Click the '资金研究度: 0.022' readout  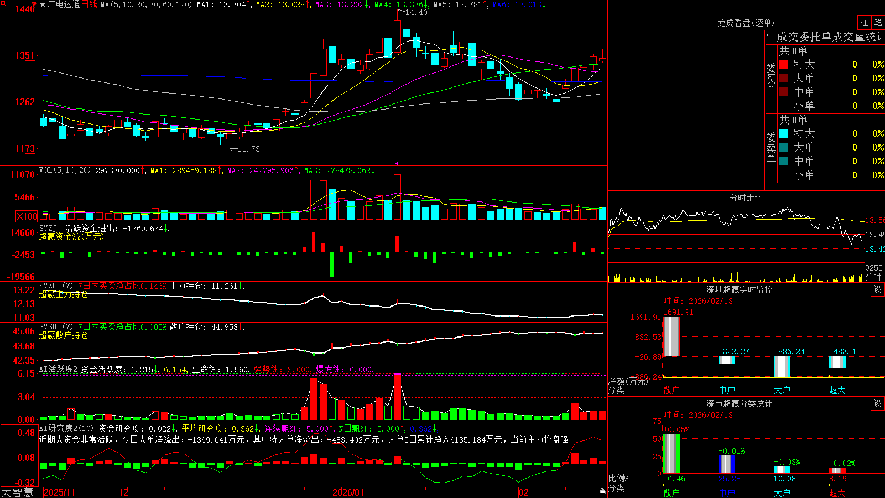coord(135,428)
